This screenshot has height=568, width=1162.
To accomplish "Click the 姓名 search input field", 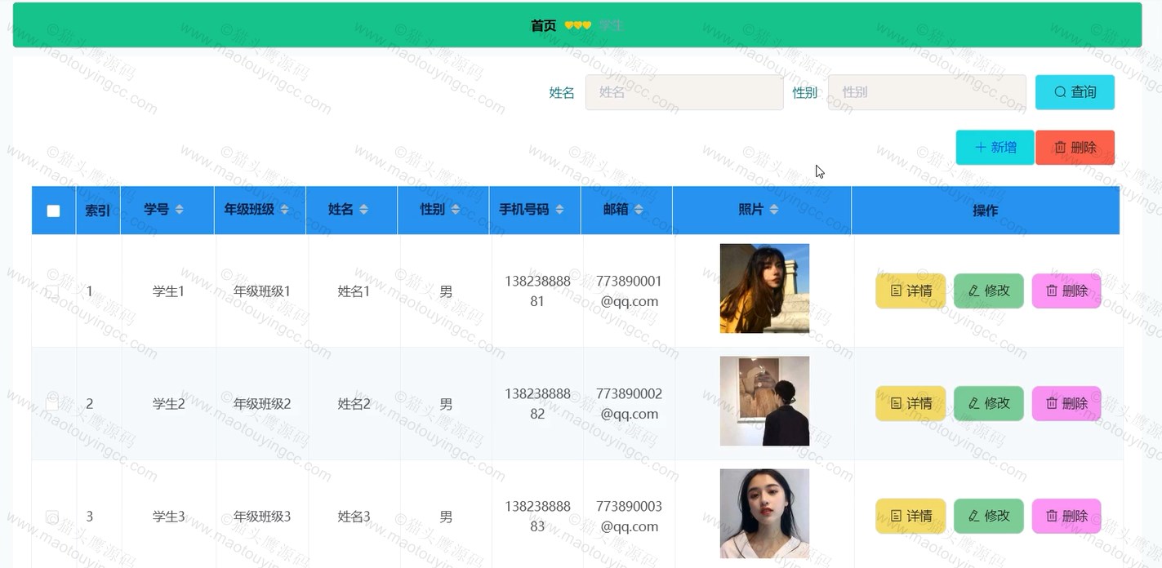I will click(684, 92).
